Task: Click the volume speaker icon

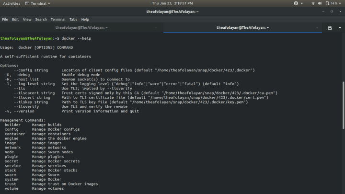Action: (x=320, y=3)
